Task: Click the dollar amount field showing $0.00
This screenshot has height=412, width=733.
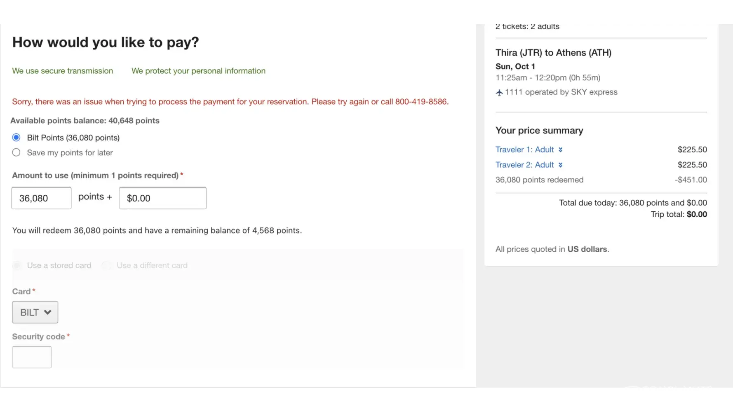Action: click(162, 198)
